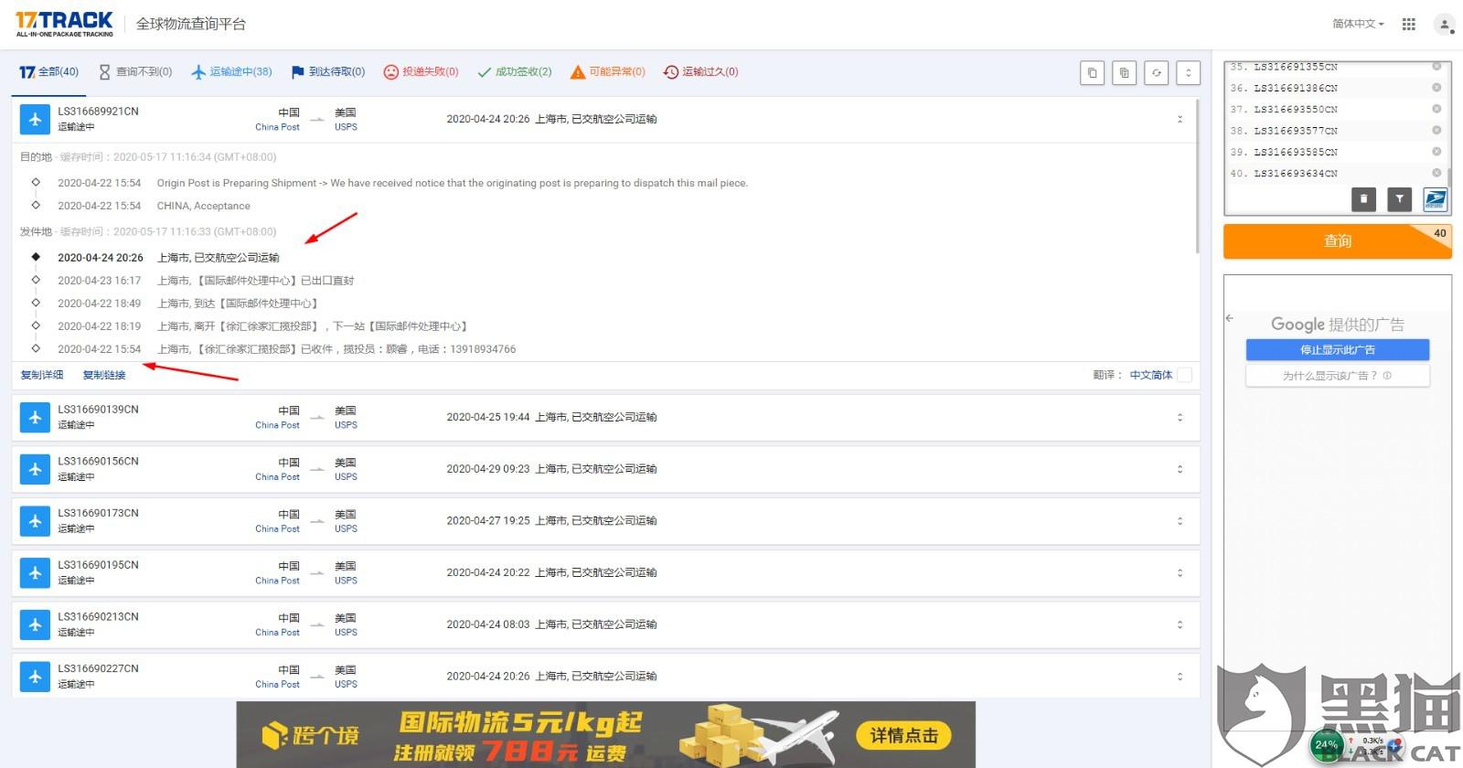Click the USPS carrier selection icon

pyautogui.click(x=1436, y=198)
